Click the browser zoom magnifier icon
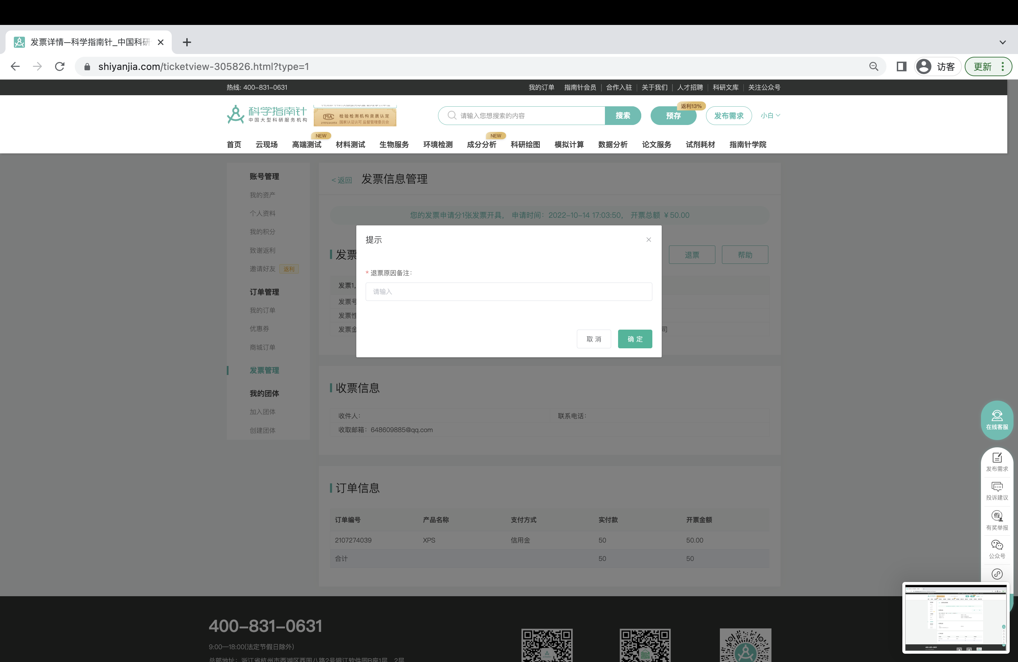1018x662 pixels. [873, 66]
